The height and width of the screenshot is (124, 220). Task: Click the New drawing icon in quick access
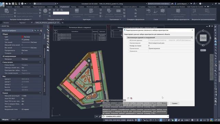(x=7, y=4)
